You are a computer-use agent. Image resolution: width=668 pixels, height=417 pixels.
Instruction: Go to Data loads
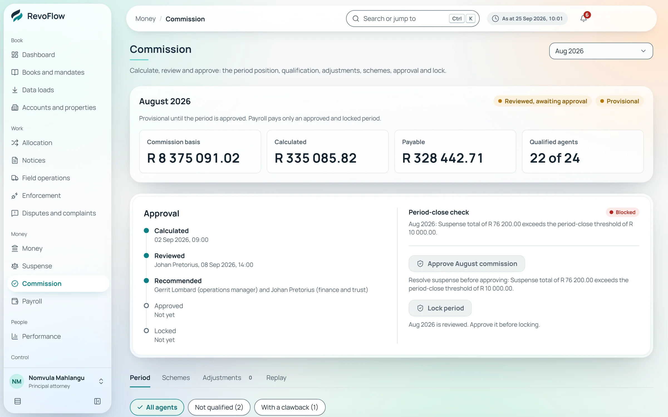point(58,90)
